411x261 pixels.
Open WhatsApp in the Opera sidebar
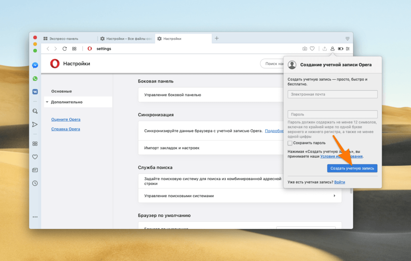(35, 78)
